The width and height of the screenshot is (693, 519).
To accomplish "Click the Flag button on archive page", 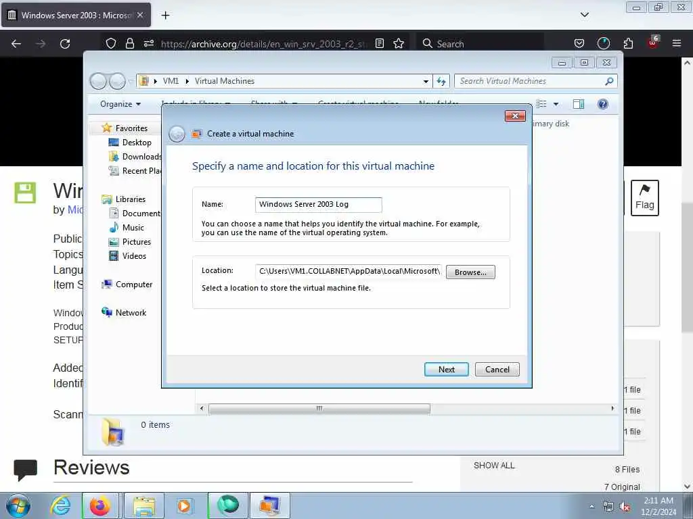I will pos(644,198).
